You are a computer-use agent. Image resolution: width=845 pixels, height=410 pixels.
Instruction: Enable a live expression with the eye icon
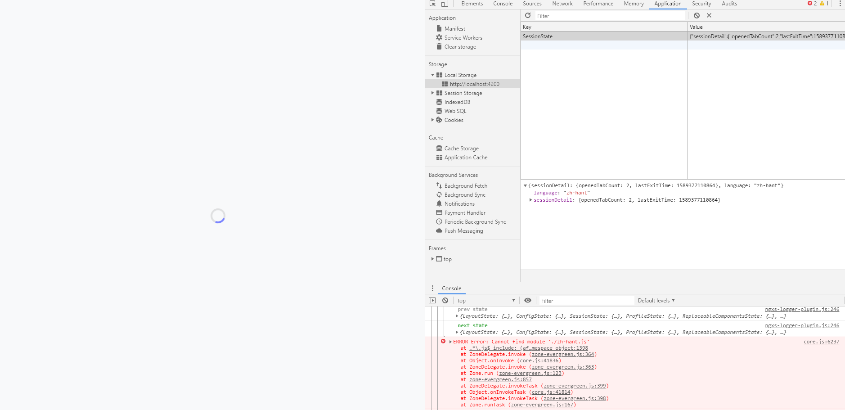click(527, 300)
